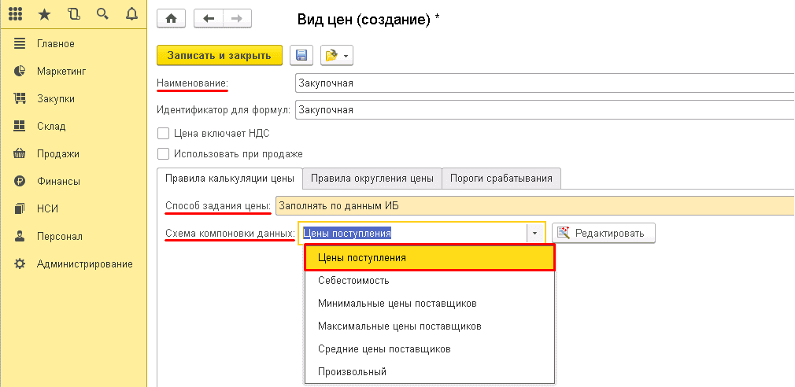Save the record with the floppy disk icon
The width and height of the screenshot is (795, 387).
[x=302, y=55]
